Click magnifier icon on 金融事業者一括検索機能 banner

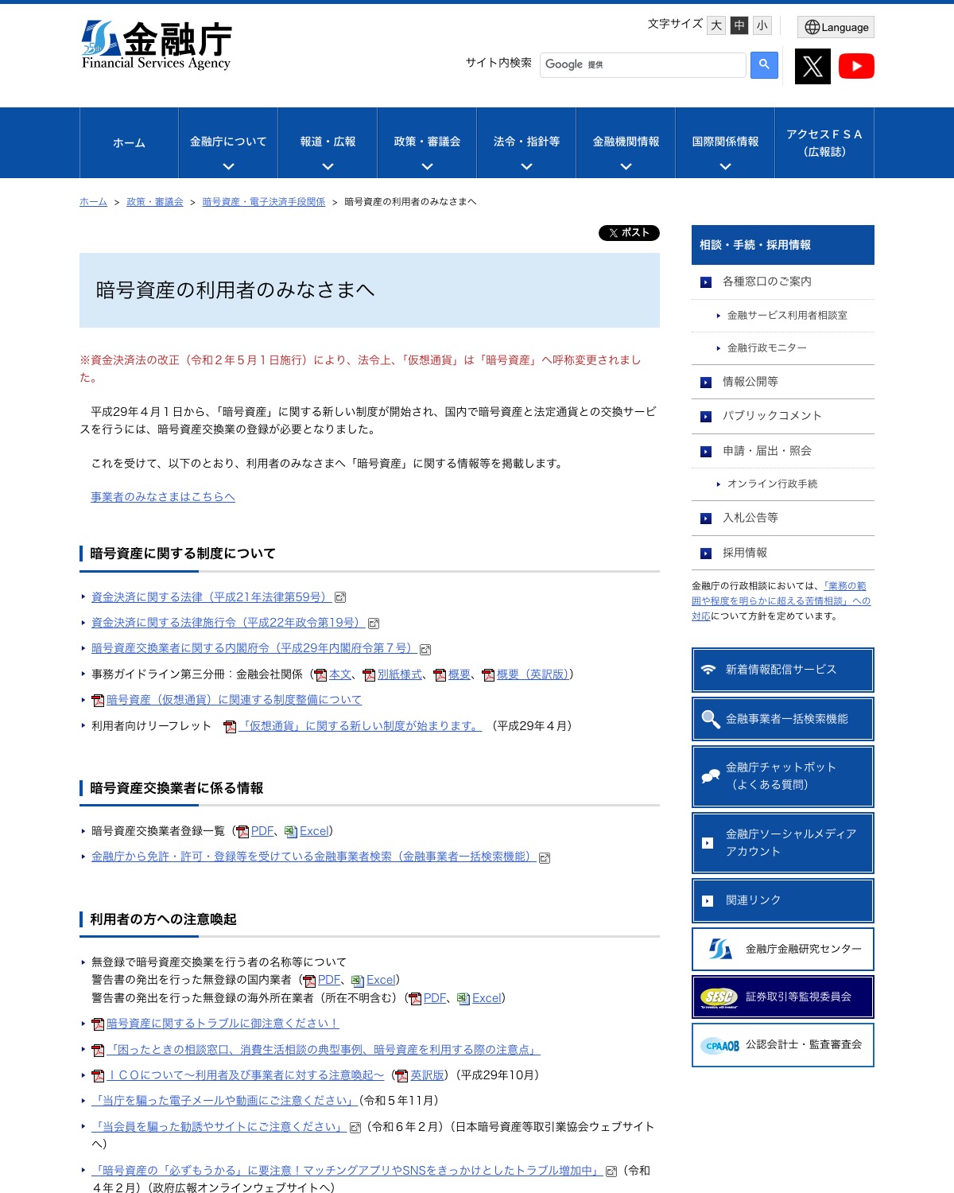tap(710, 719)
